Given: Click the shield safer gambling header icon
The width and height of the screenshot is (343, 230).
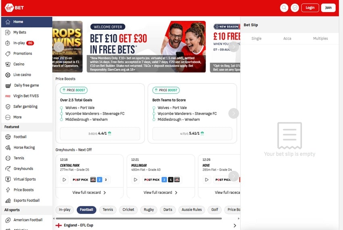Looking at the screenshot, I should click(x=295, y=8).
